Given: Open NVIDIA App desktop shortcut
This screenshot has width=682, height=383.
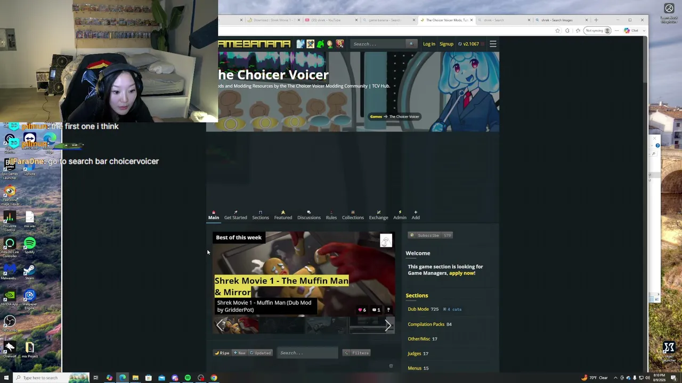Looking at the screenshot, I should point(10,298).
